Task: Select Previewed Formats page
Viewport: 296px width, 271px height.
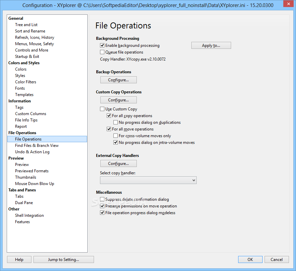Action: [32, 171]
